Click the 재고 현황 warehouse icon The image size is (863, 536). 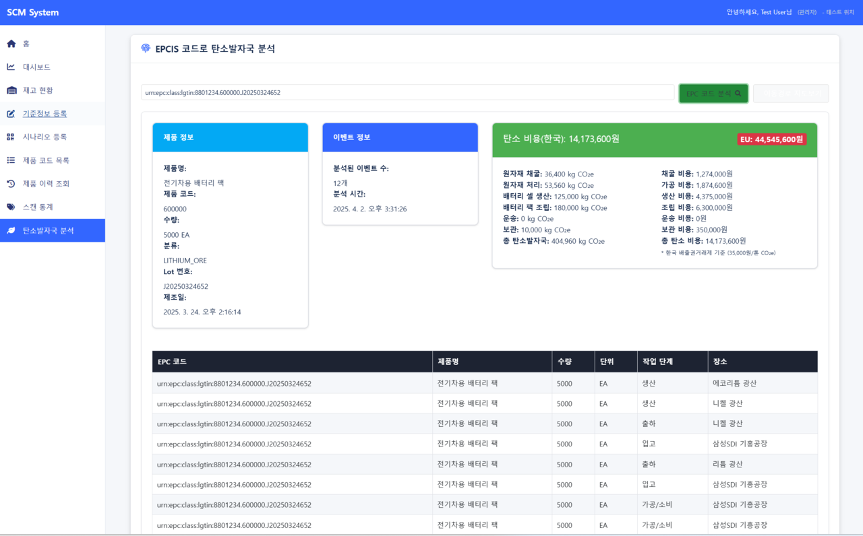(11, 90)
